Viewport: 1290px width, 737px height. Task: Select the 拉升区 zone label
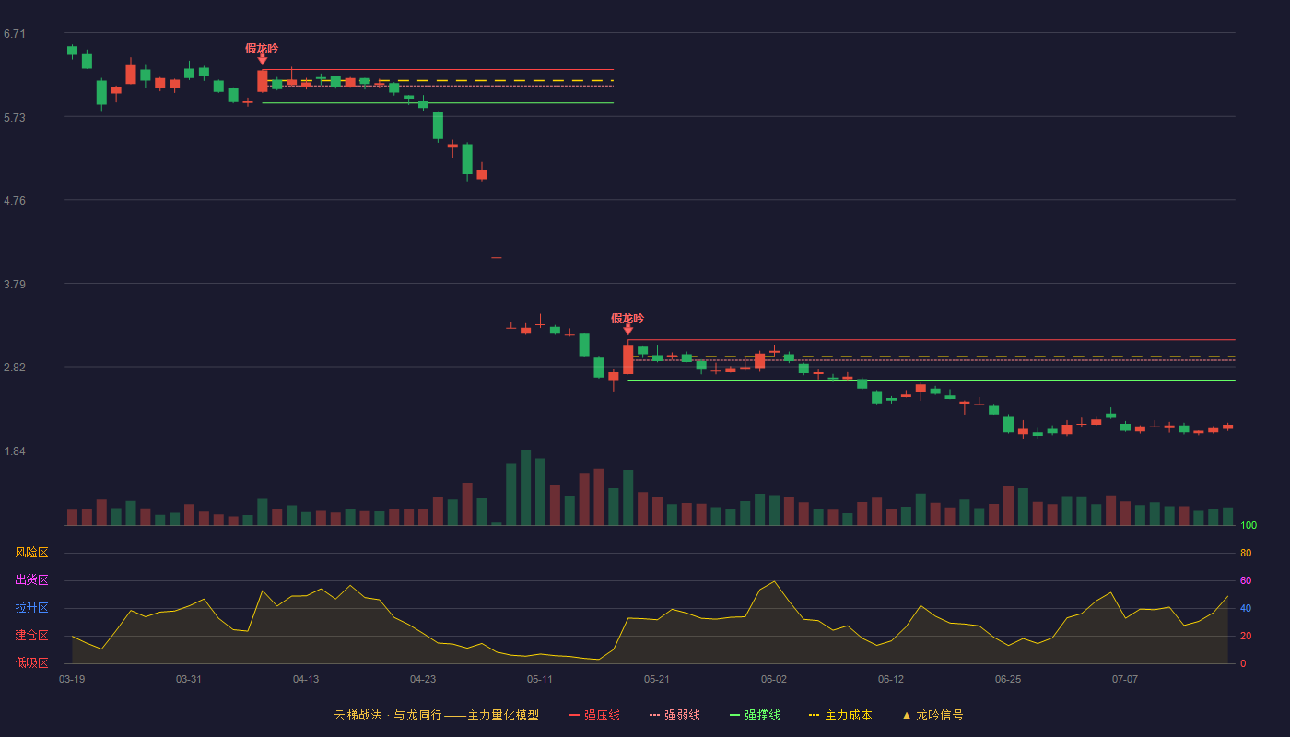tap(31, 608)
